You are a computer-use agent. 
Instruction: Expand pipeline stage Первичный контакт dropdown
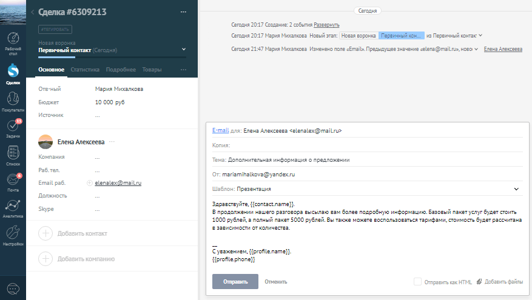184,49
